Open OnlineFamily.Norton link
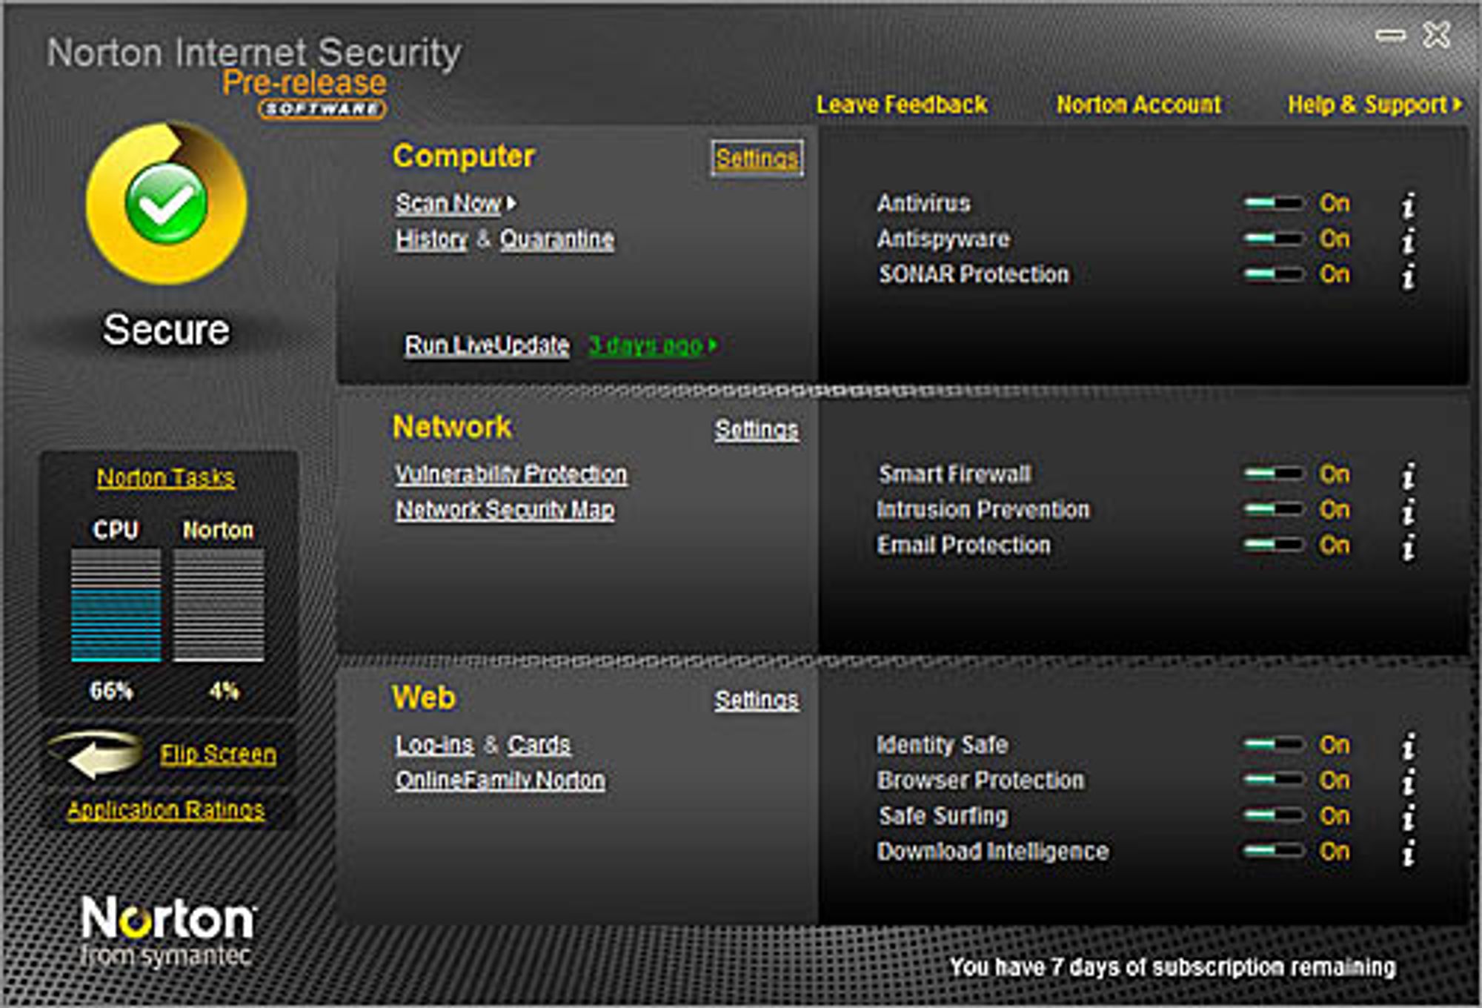Image resolution: width=1482 pixels, height=1008 pixels. (x=500, y=780)
